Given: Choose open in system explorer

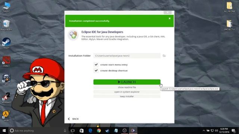Looking at the screenshot, I should pyautogui.click(x=127, y=92).
